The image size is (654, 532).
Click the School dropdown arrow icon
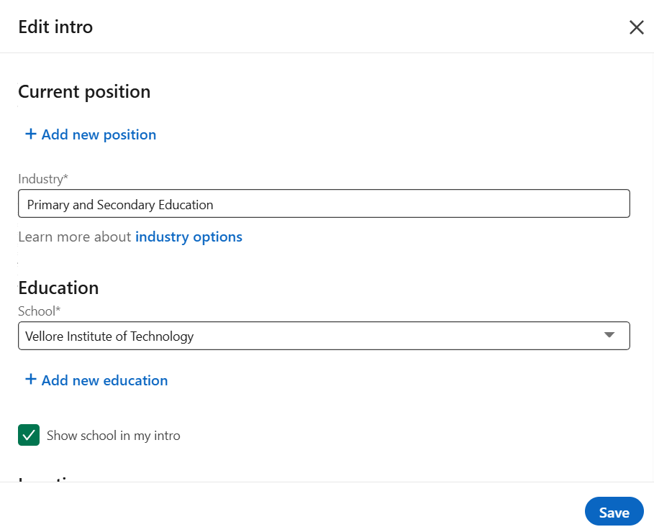coord(609,335)
